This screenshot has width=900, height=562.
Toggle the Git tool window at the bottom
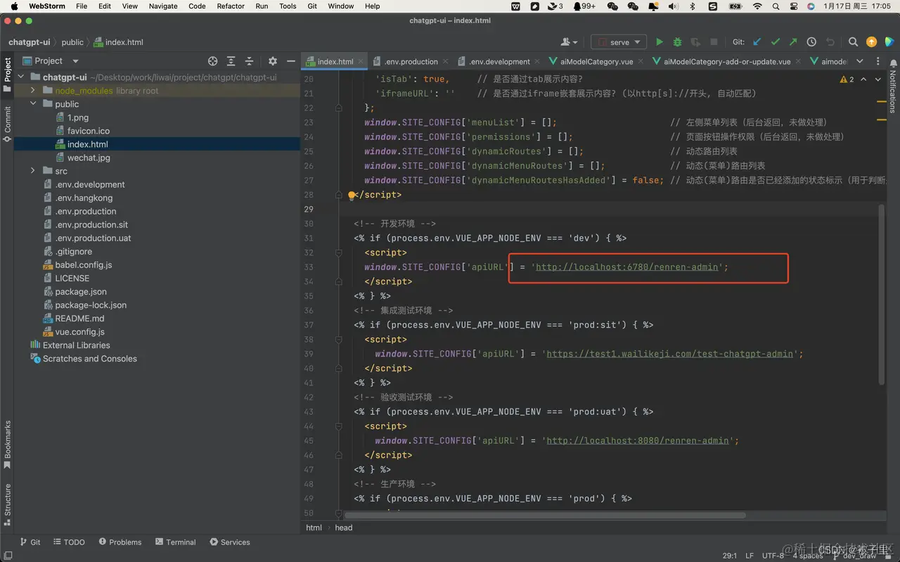30,542
